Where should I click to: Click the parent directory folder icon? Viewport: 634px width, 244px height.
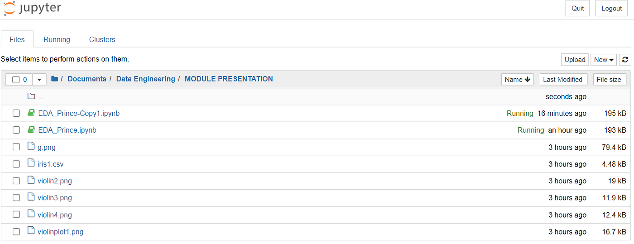coord(31,96)
